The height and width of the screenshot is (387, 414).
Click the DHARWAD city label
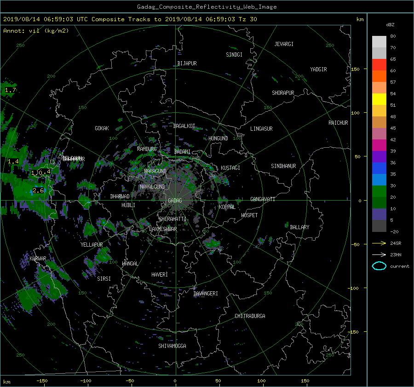tap(120, 196)
